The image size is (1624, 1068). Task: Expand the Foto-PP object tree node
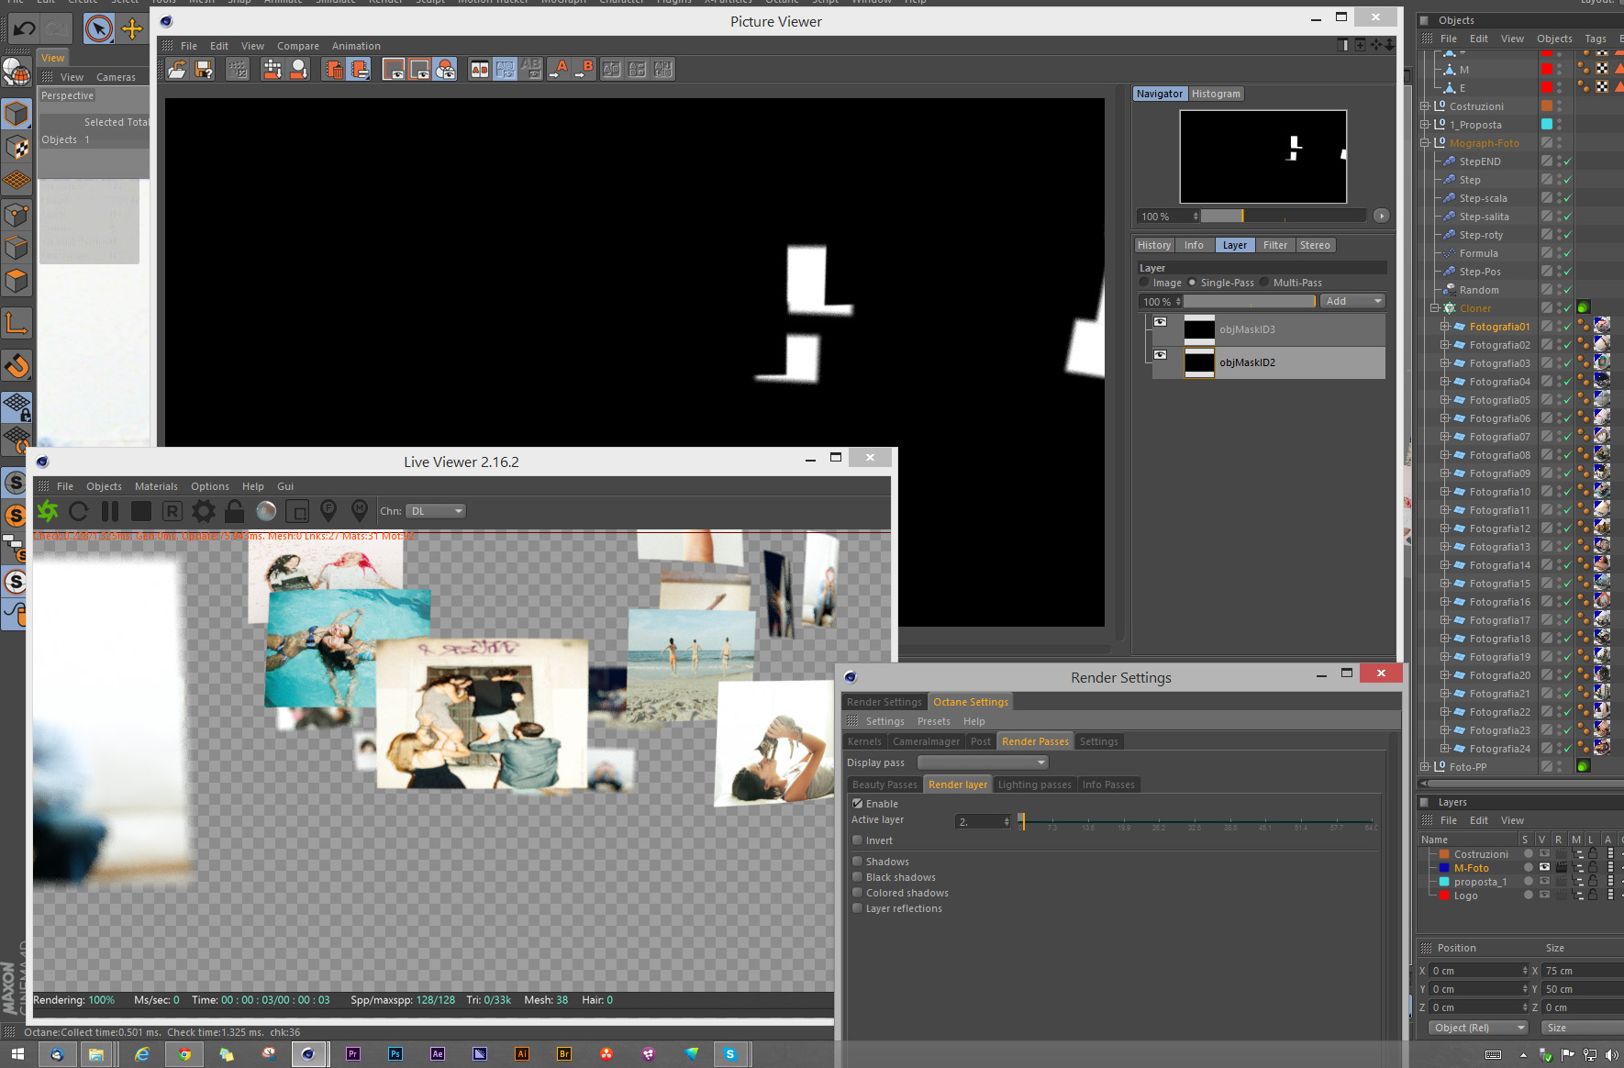1425,767
